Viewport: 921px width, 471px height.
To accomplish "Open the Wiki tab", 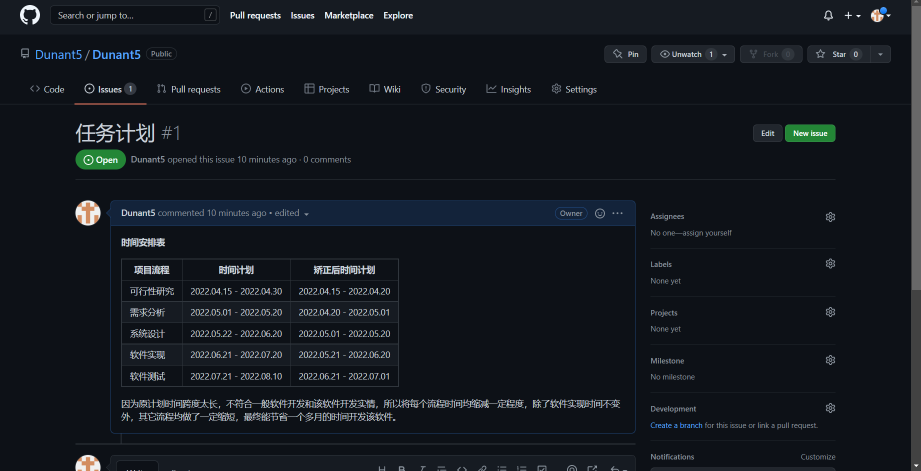I will [385, 89].
